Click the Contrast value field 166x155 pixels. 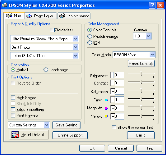[117, 83]
